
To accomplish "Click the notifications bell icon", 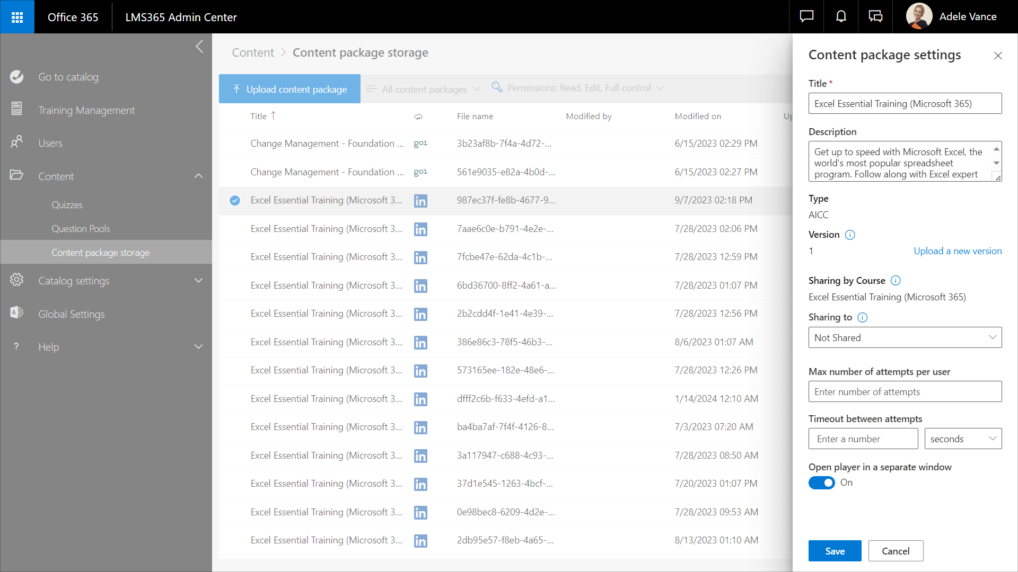I will (841, 17).
